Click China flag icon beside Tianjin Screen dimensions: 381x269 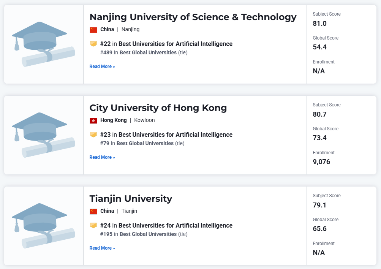pos(93,211)
